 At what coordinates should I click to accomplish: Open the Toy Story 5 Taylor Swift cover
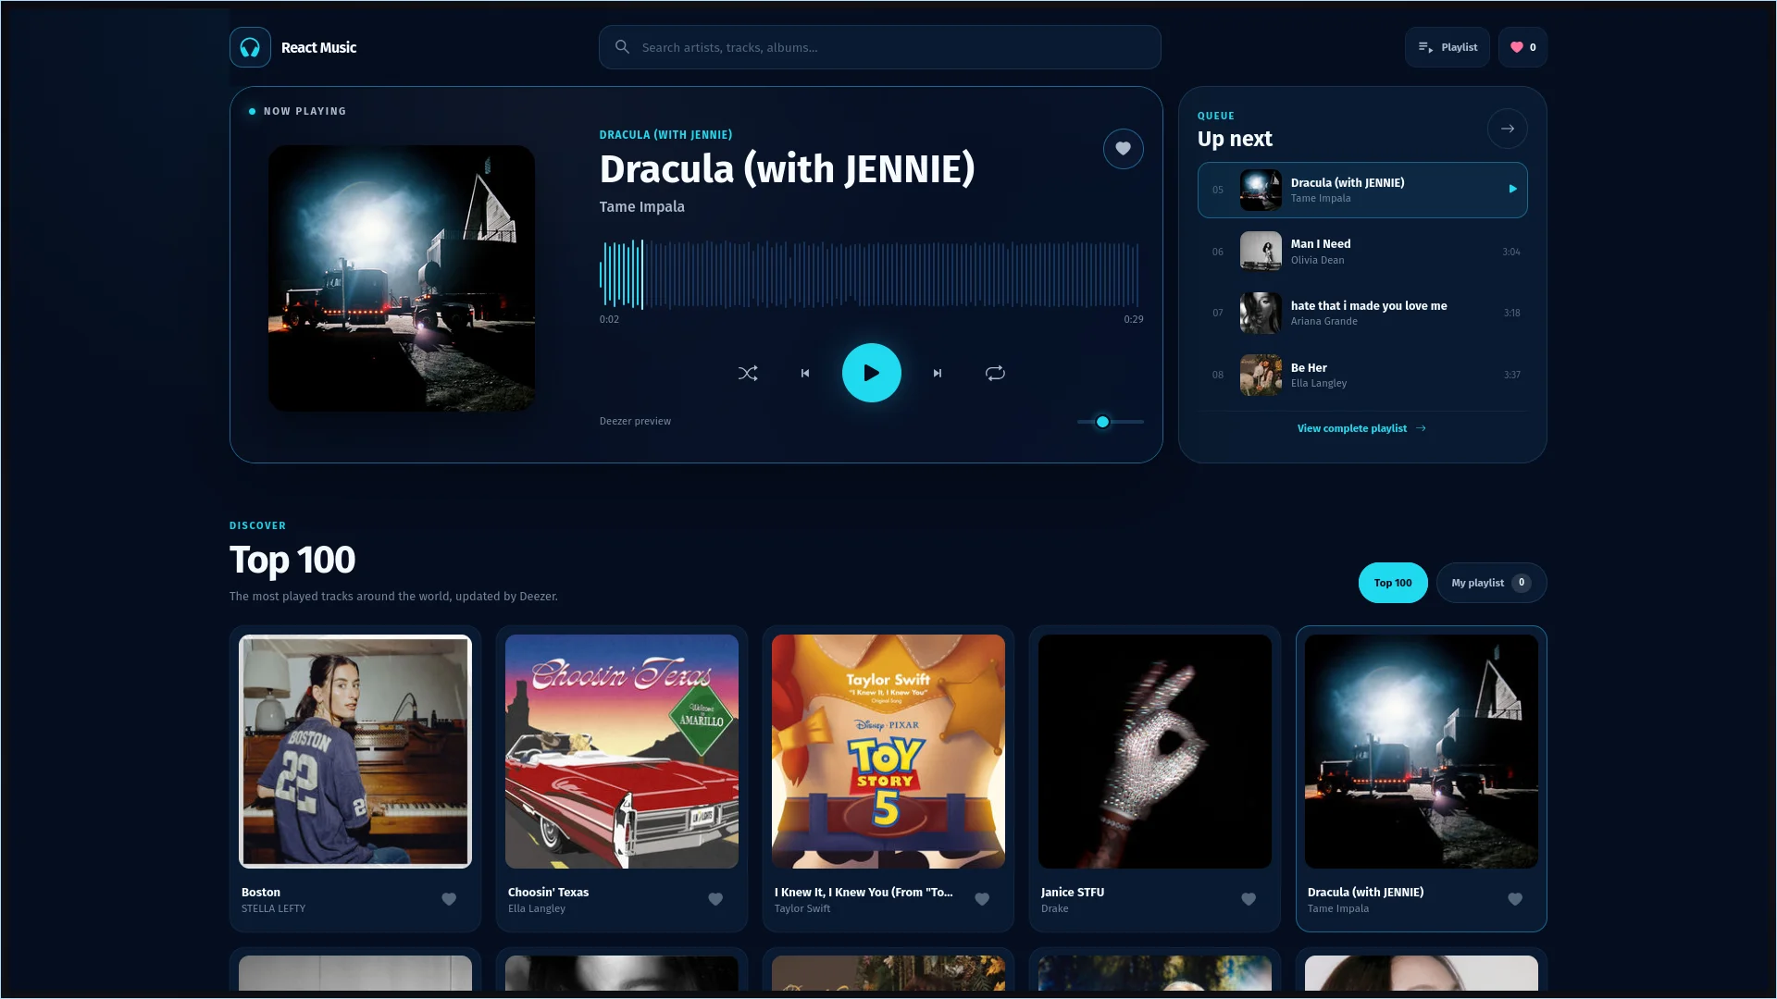(x=888, y=751)
